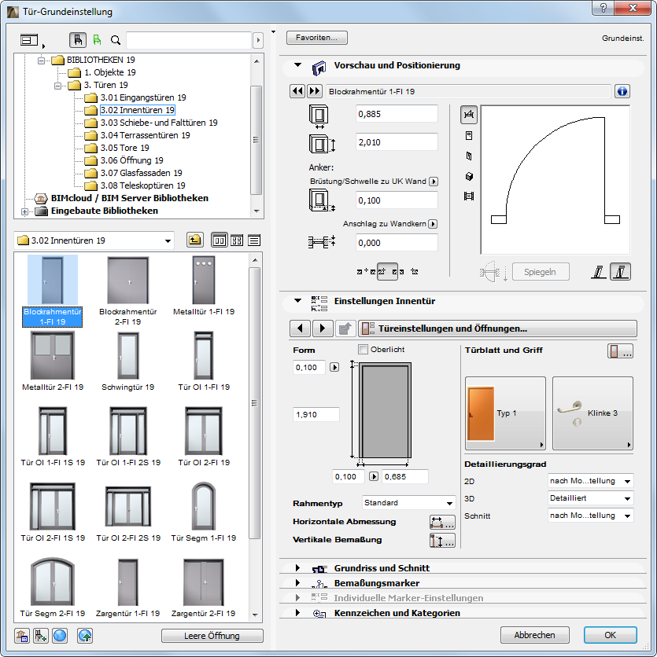
Task: Select 3.05 Tore 19 folder
Action: coord(124,148)
